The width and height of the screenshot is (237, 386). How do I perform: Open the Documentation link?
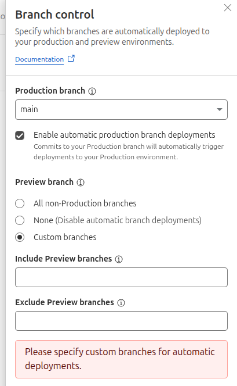point(39,59)
